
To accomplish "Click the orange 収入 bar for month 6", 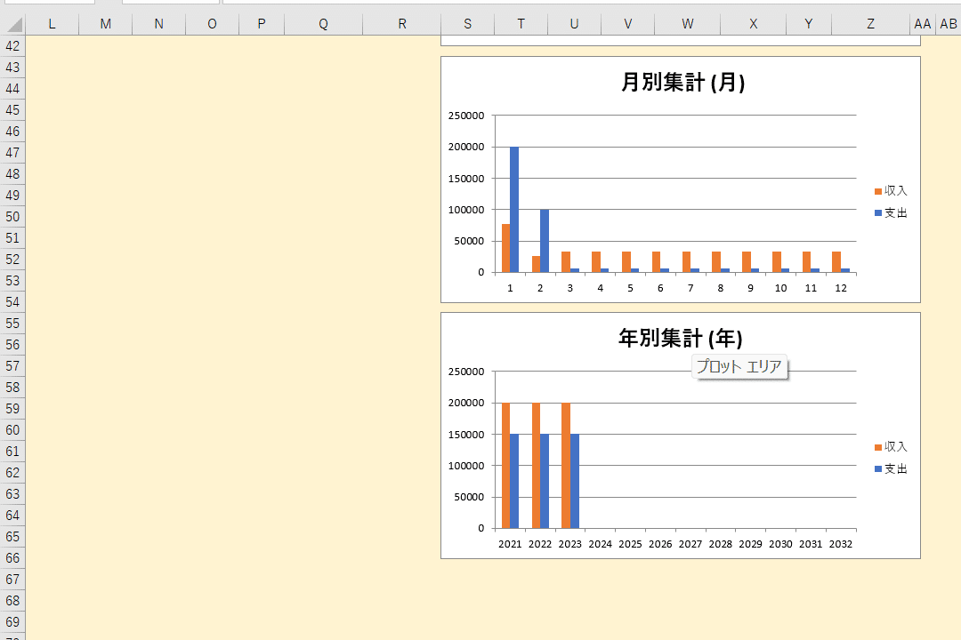I will [x=657, y=261].
